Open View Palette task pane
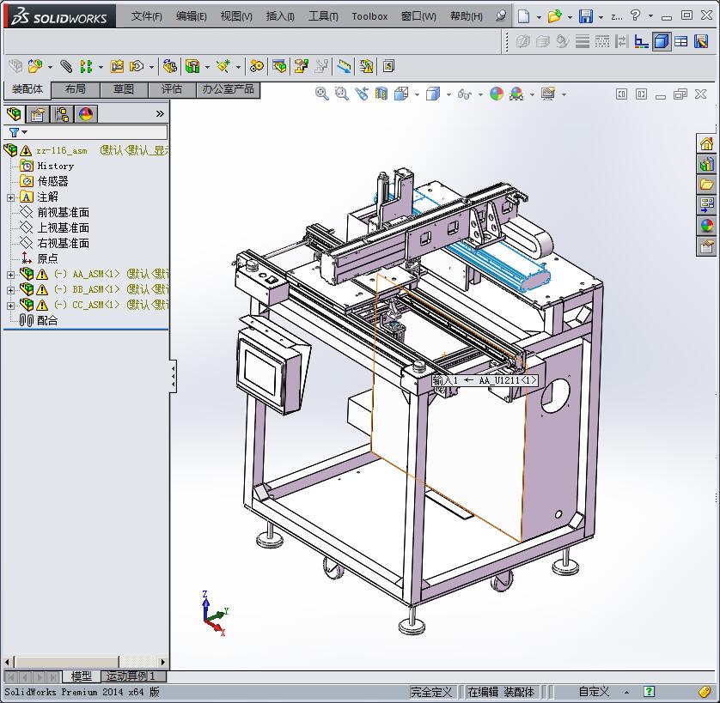Image resolution: width=720 pixels, height=703 pixels. [707, 205]
